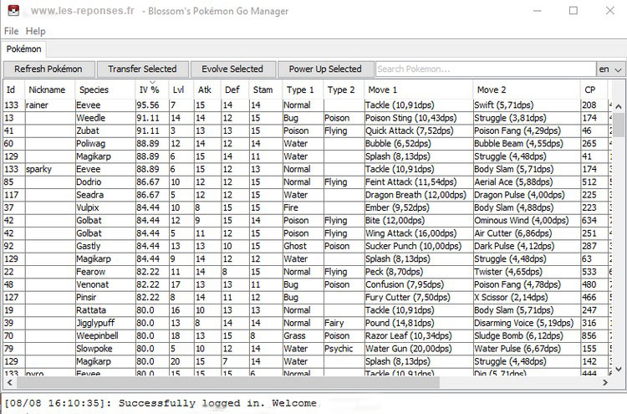Click the Fairy type cell
Screen dimensions: 627x414
click(x=344, y=323)
